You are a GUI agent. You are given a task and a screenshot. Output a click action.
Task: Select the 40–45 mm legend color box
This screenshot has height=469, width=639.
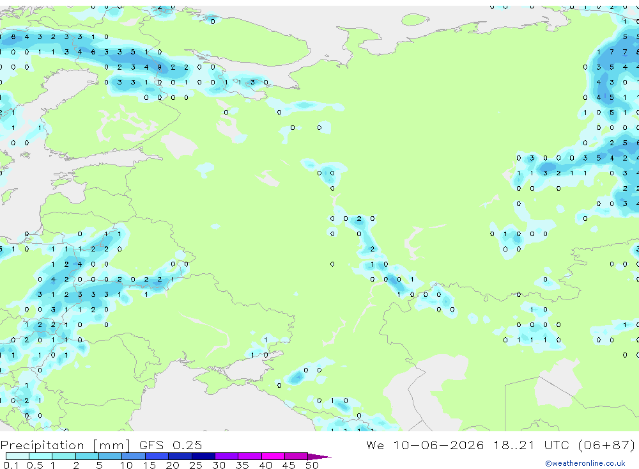[x=273, y=456]
